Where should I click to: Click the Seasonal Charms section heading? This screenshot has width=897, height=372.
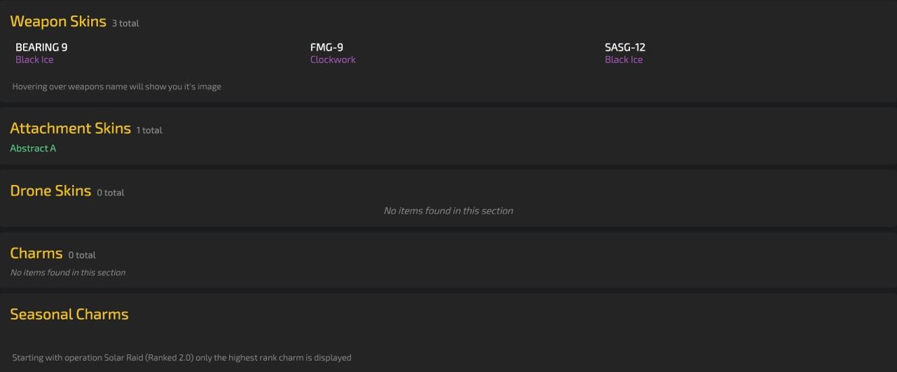[x=69, y=315]
